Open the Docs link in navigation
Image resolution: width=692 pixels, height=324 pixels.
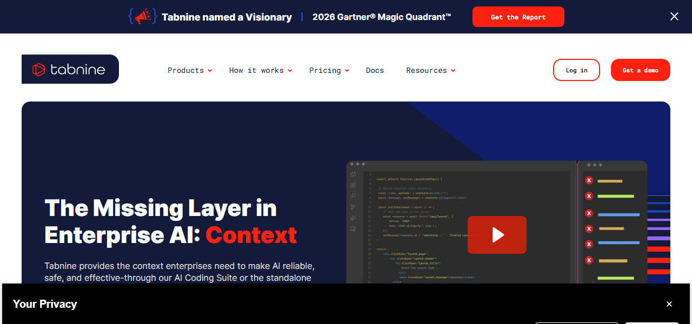tap(375, 70)
